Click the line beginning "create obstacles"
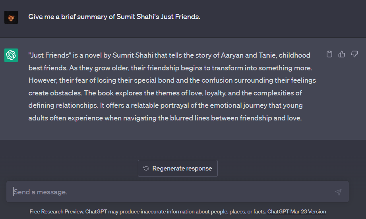Screen dimensions: 366x219 pyautogui.click(x=165, y=93)
